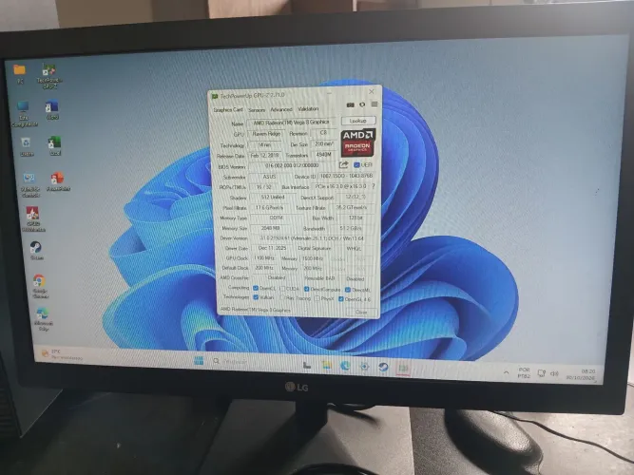This screenshot has height=475, width=634.
Task: Open Steam from the taskbar
Action: [383, 367]
